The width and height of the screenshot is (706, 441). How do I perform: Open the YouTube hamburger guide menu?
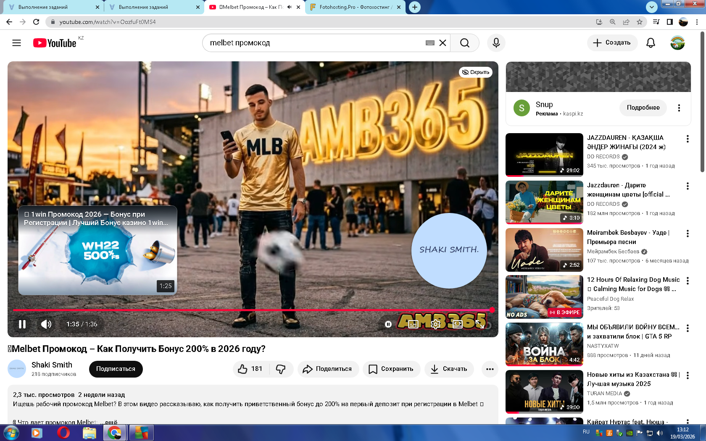16,43
